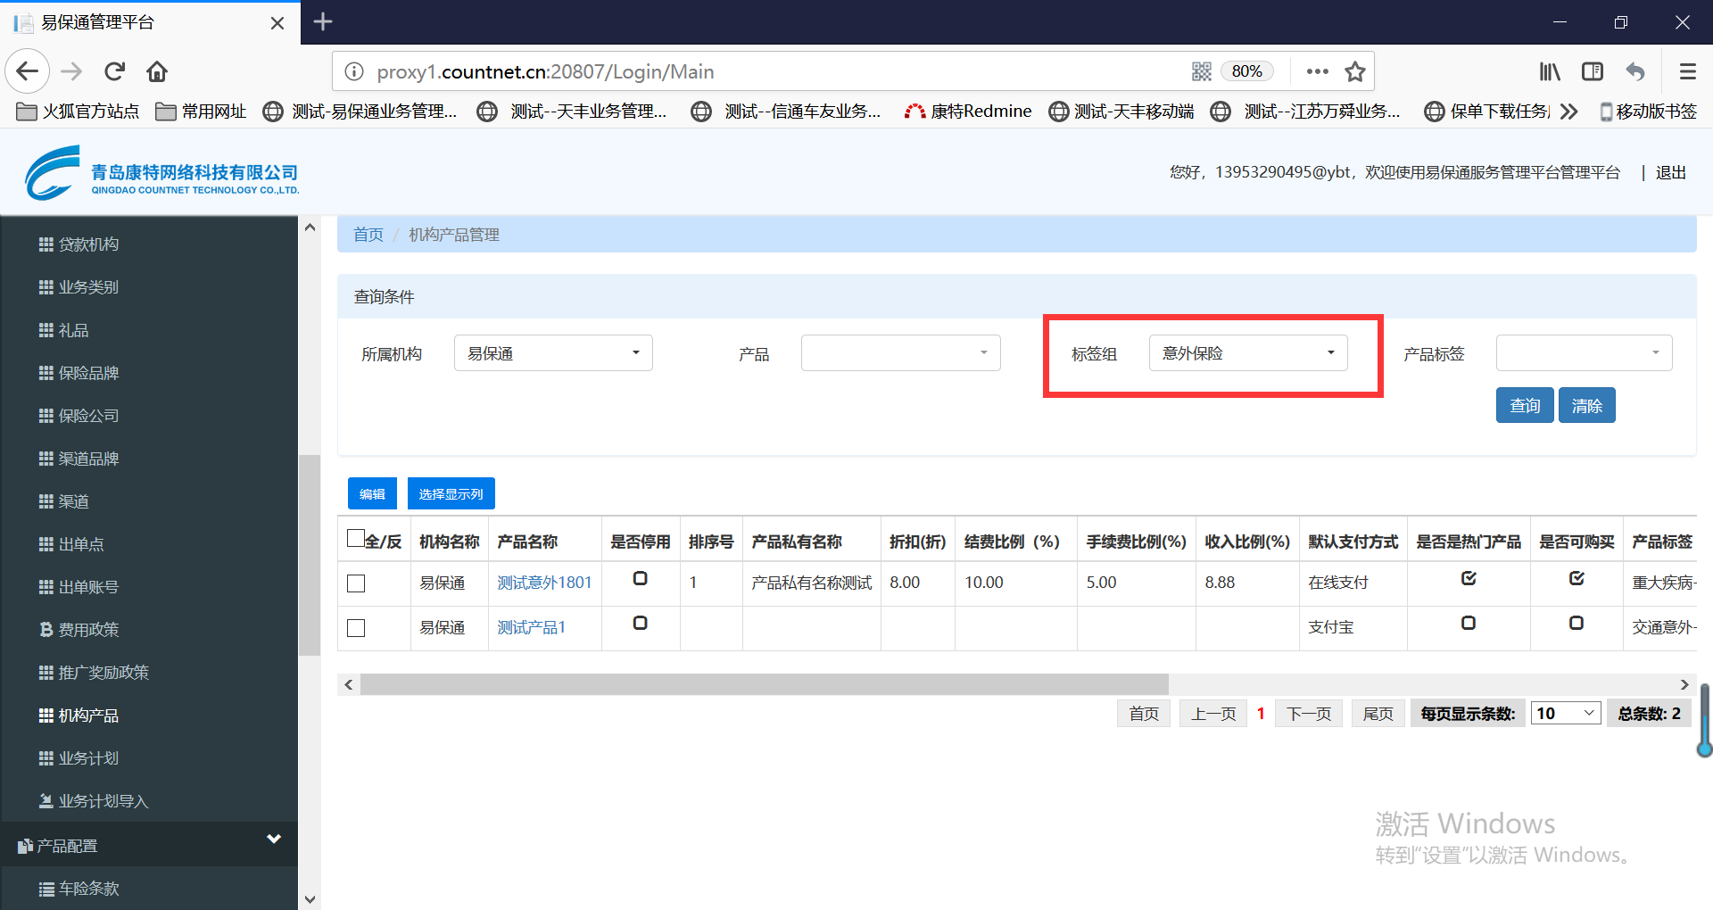Check the row checkbox for 测试产品1
Screen dimensions: 1713x910
356,628
